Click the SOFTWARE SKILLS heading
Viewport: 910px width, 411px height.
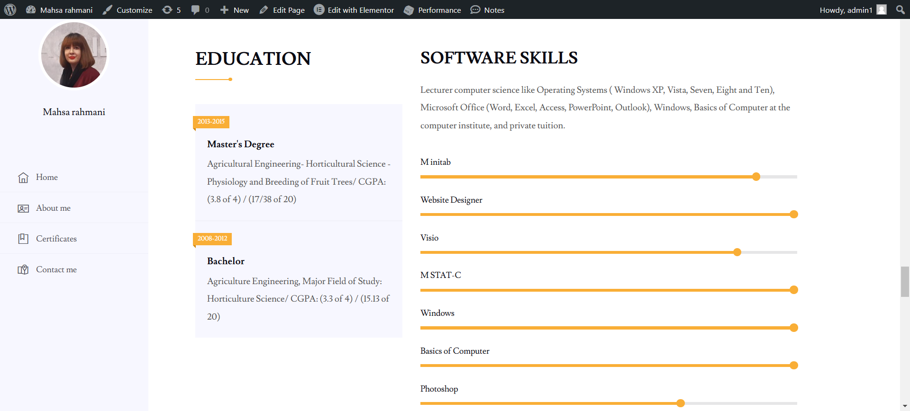499,58
